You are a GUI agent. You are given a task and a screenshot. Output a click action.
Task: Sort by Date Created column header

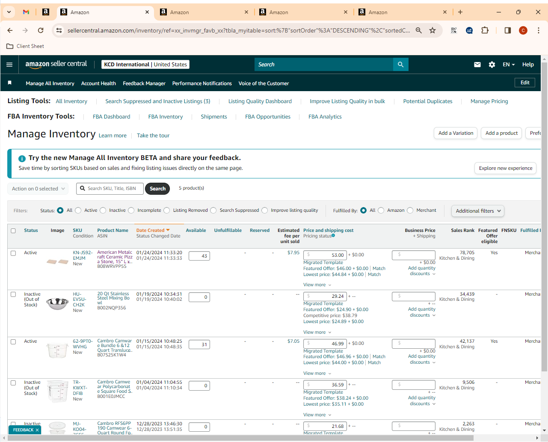click(x=153, y=230)
